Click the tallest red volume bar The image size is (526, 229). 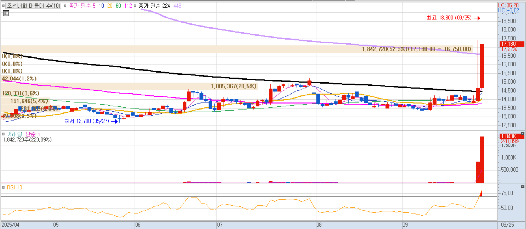(x=482, y=160)
